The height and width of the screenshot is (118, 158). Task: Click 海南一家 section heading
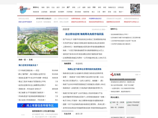pyautogui.click(x=22, y=60)
